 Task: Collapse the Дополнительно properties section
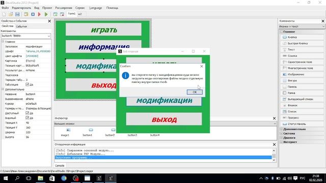click(3, 89)
